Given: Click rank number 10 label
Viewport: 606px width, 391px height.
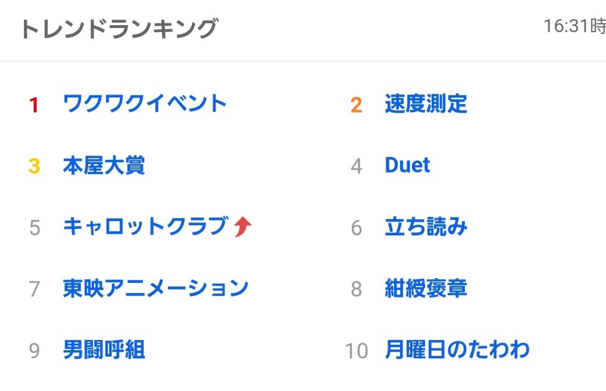Looking at the screenshot, I should pyautogui.click(x=357, y=351).
